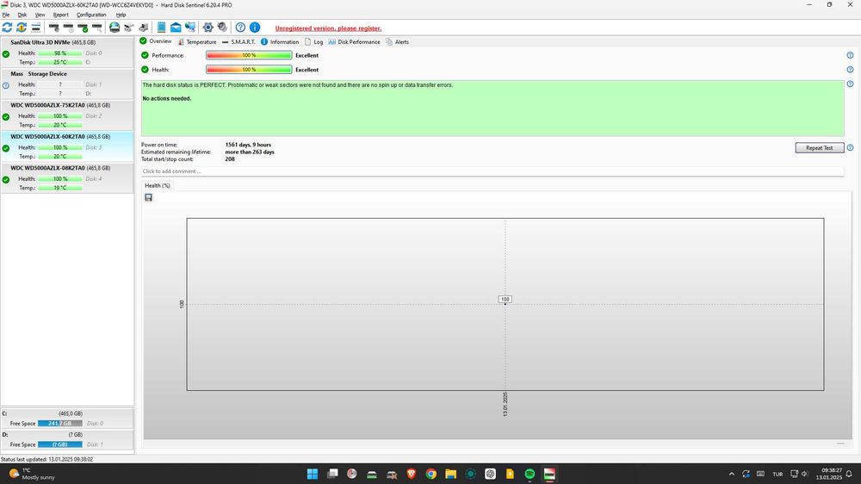Click the comment field 'Click to add comment'
Viewport: 861px width, 484px height.
coord(492,171)
